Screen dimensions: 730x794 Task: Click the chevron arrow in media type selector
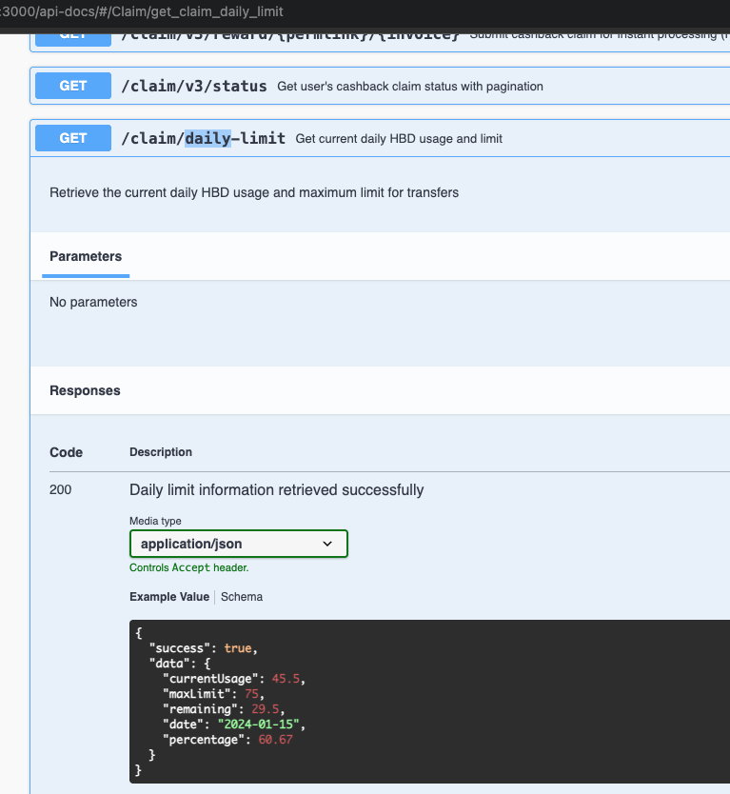click(327, 544)
